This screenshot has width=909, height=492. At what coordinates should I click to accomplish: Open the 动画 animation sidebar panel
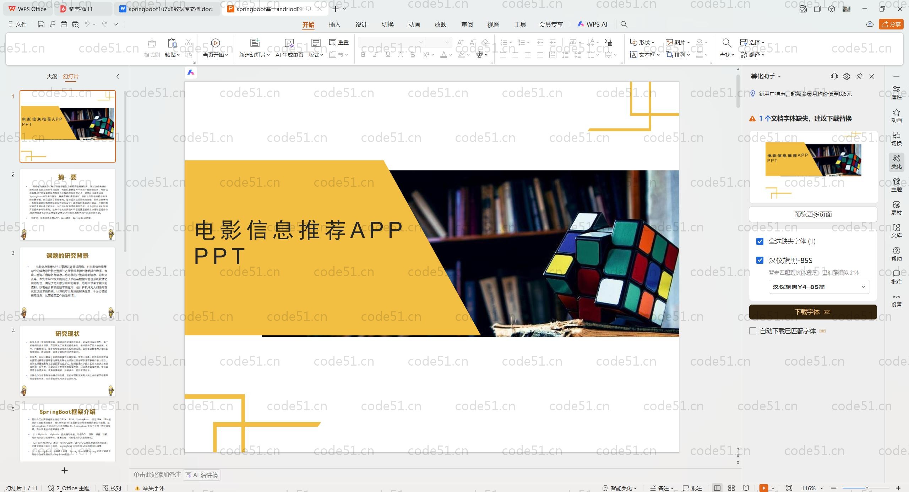coord(896,116)
